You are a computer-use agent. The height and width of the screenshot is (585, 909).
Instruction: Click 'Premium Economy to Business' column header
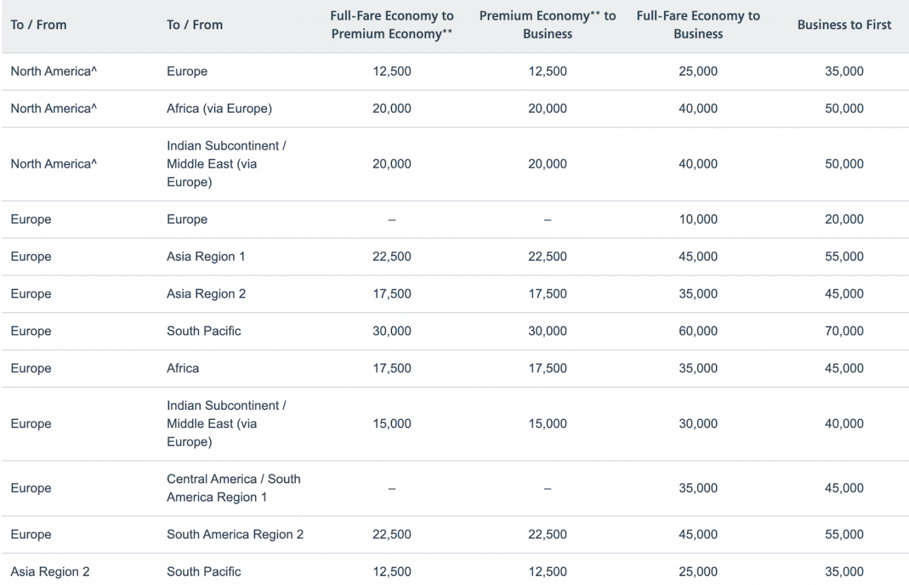(547, 25)
